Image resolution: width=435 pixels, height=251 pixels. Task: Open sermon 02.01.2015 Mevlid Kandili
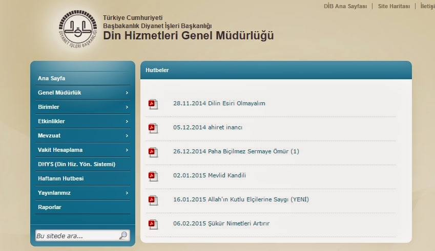pyautogui.click(x=210, y=175)
